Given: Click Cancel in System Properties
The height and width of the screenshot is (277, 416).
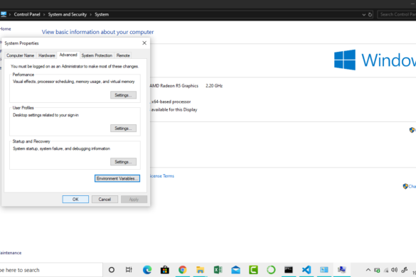Looking at the screenshot, I should point(105,200).
